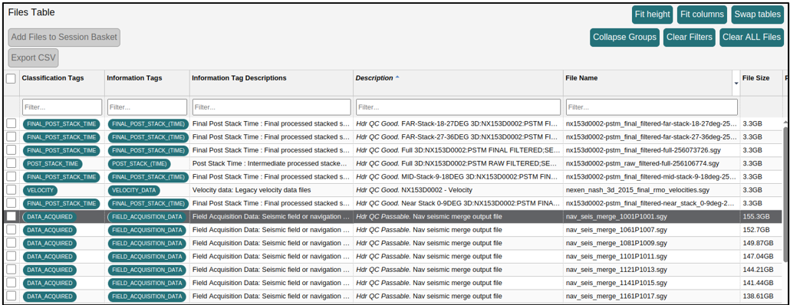The width and height of the screenshot is (790, 305).
Task: Sort by Information Tag Descriptions header
Action: [x=239, y=78]
